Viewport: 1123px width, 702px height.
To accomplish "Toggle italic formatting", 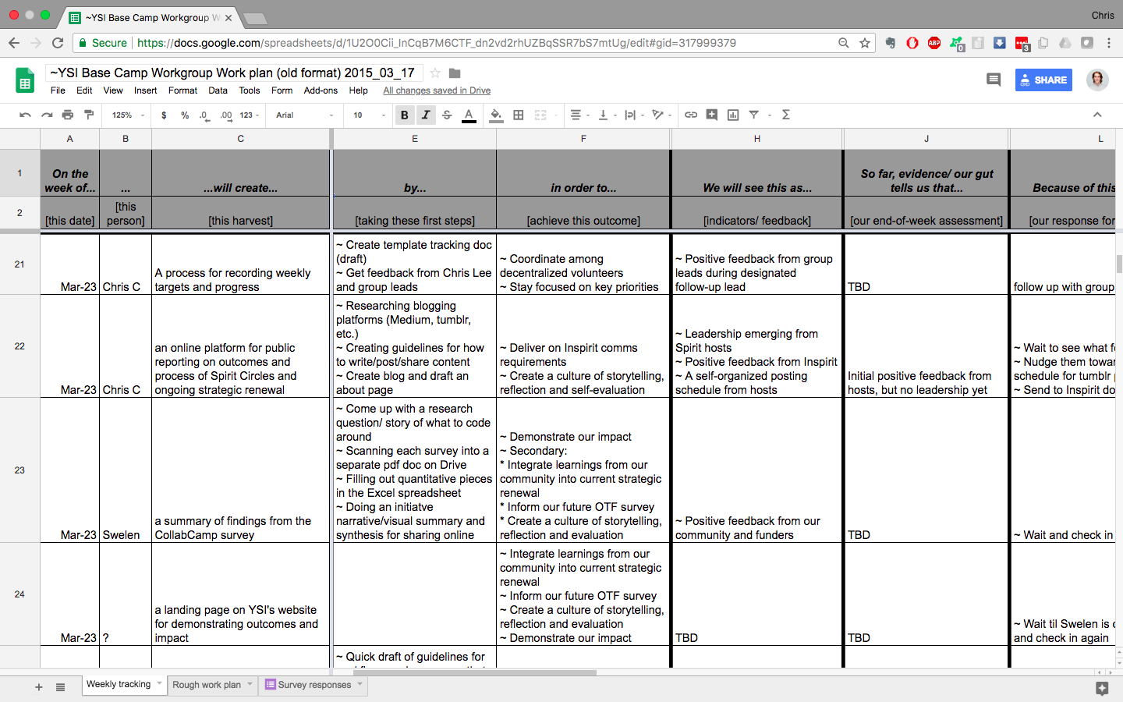I will (x=426, y=115).
